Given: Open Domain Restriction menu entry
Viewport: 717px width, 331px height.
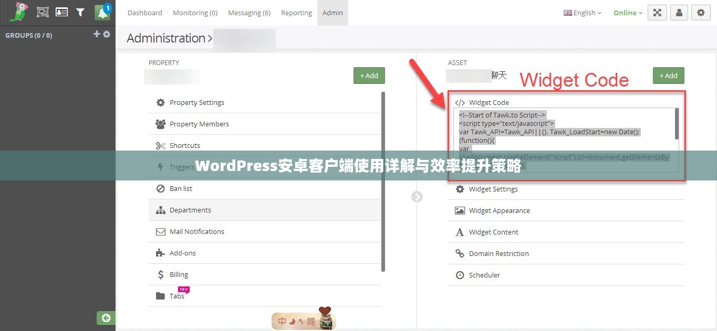Looking at the screenshot, I should pyautogui.click(x=566, y=253).
